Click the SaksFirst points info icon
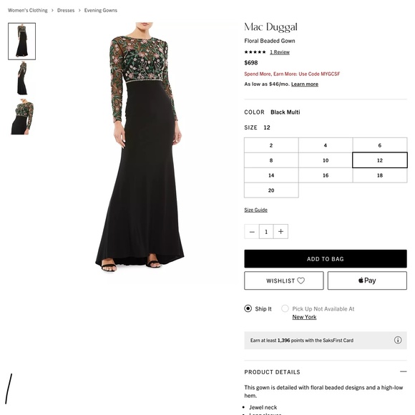 coord(398,340)
